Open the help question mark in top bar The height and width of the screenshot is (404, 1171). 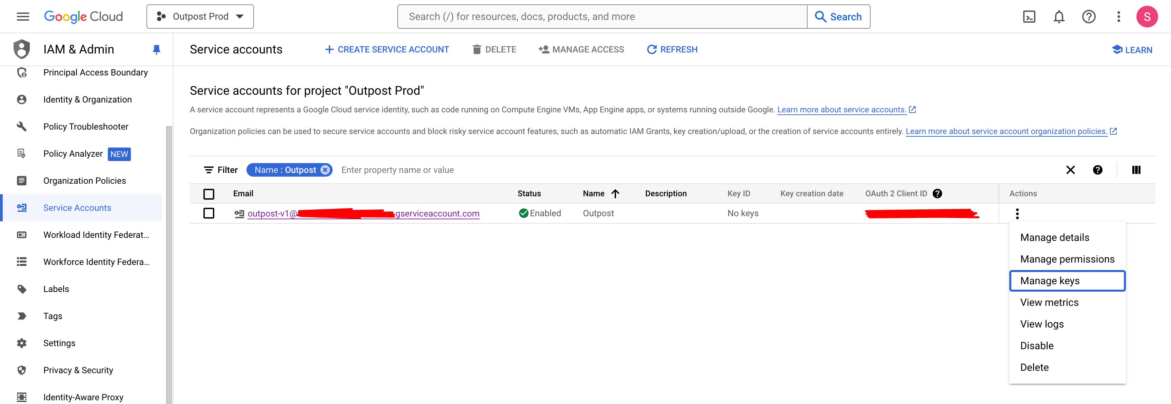[1088, 17]
